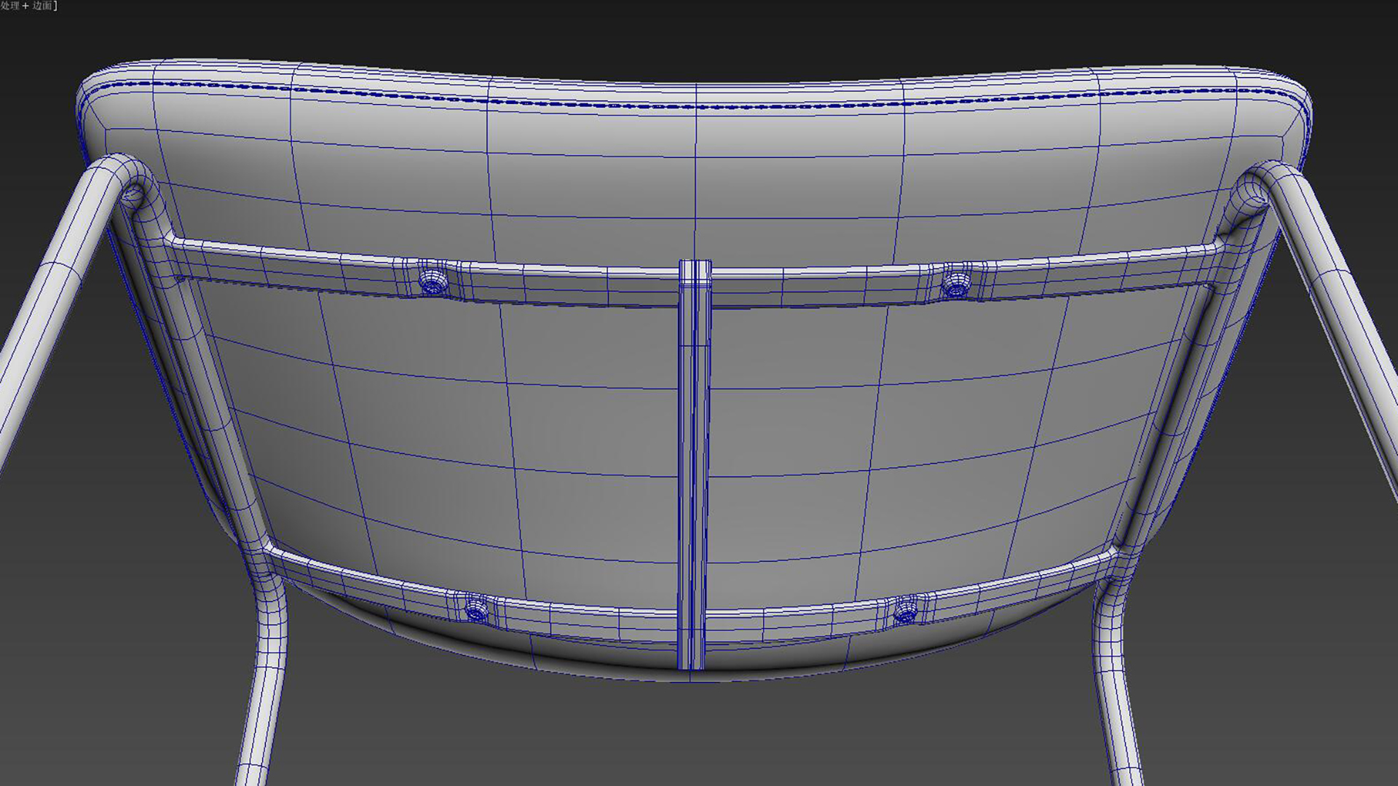Select the bottom-right chair leg tube
Screen dimensions: 1398x786
pos(1114,699)
